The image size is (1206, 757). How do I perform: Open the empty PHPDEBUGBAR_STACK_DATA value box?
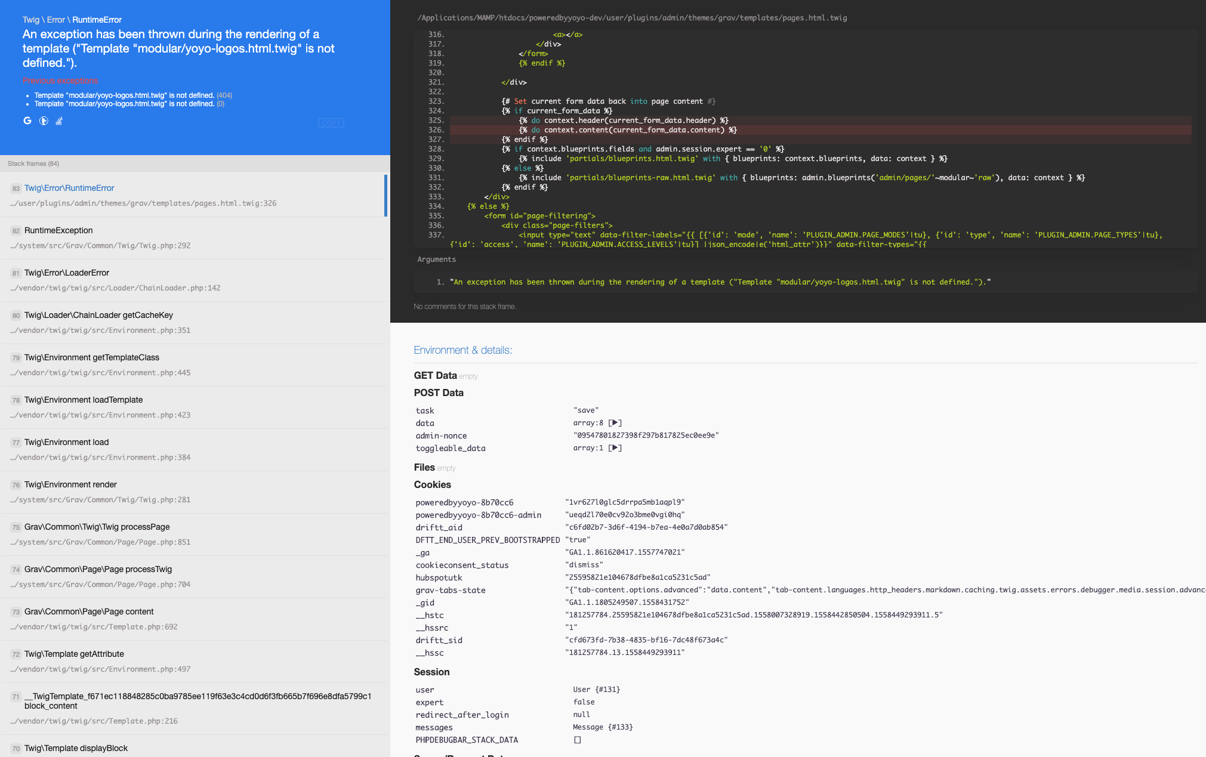(577, 740)
